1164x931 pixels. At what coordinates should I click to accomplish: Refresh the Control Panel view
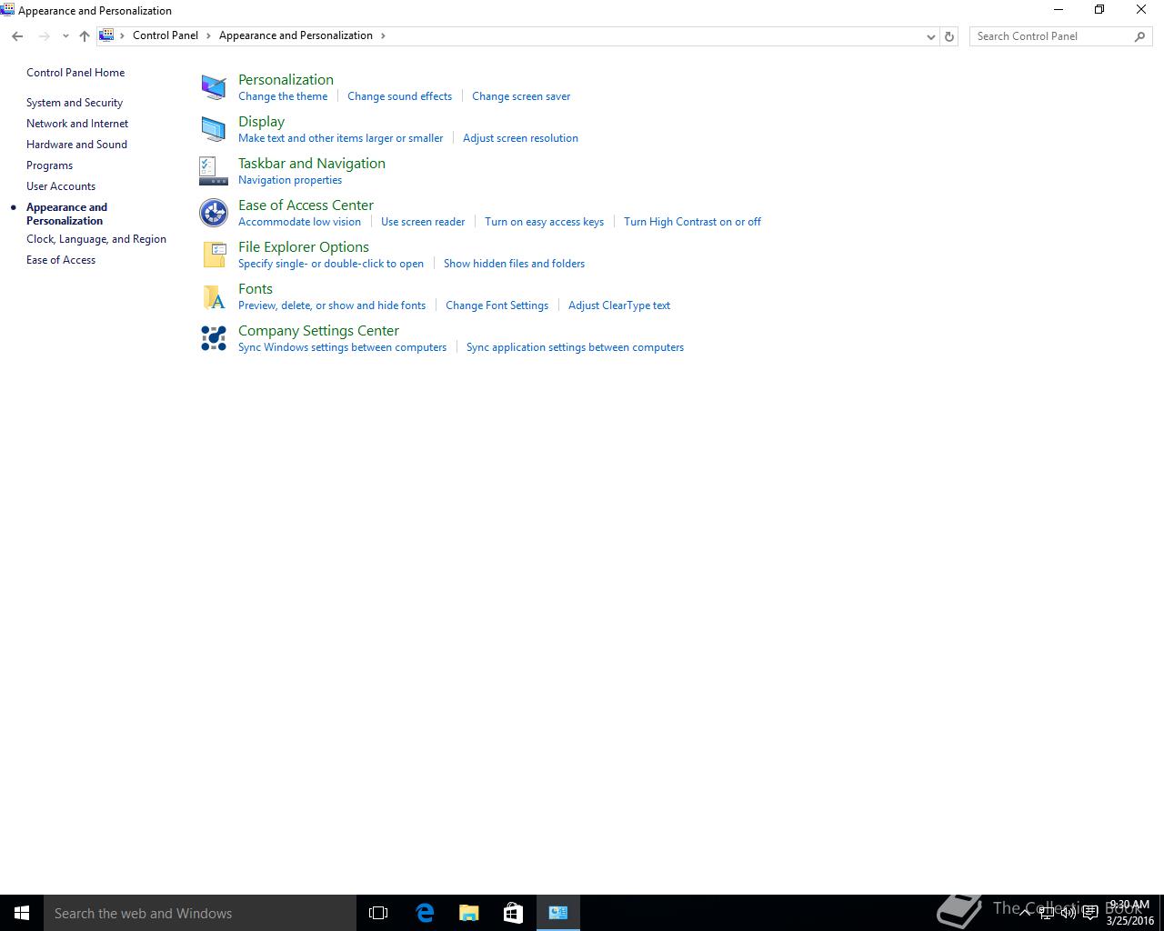click(x=949, y=36)
